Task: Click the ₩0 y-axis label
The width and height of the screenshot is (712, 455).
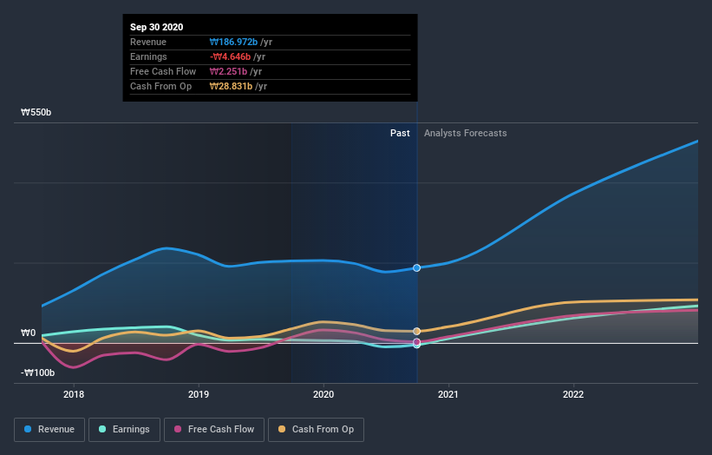Action: [28, 333]
